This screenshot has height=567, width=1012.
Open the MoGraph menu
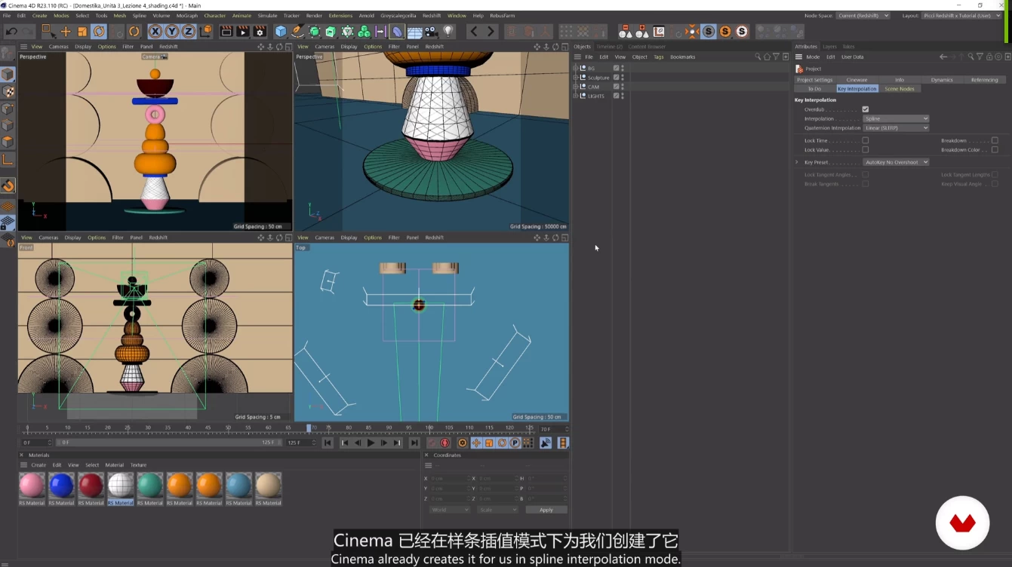click(186, 16)
